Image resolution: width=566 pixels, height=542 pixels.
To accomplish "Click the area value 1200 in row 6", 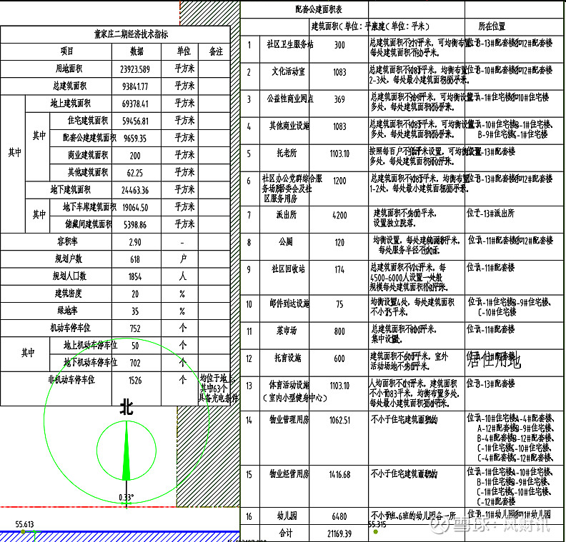I will click(x=339, y=181).
